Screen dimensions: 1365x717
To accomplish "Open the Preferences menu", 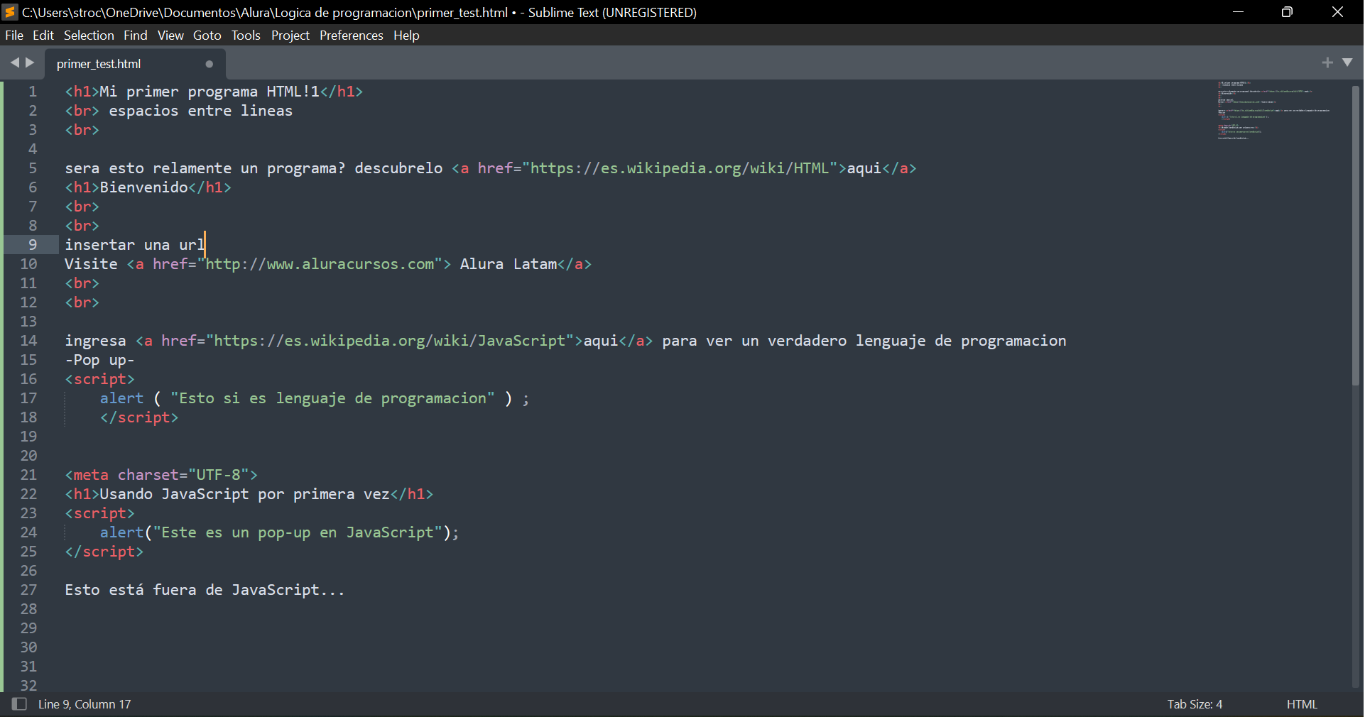I will click(352, 35).
